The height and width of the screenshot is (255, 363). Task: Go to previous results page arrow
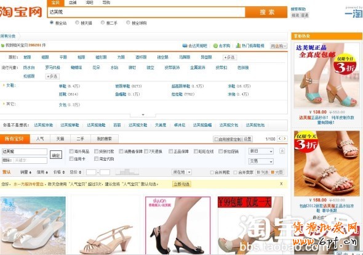point(280,139)
